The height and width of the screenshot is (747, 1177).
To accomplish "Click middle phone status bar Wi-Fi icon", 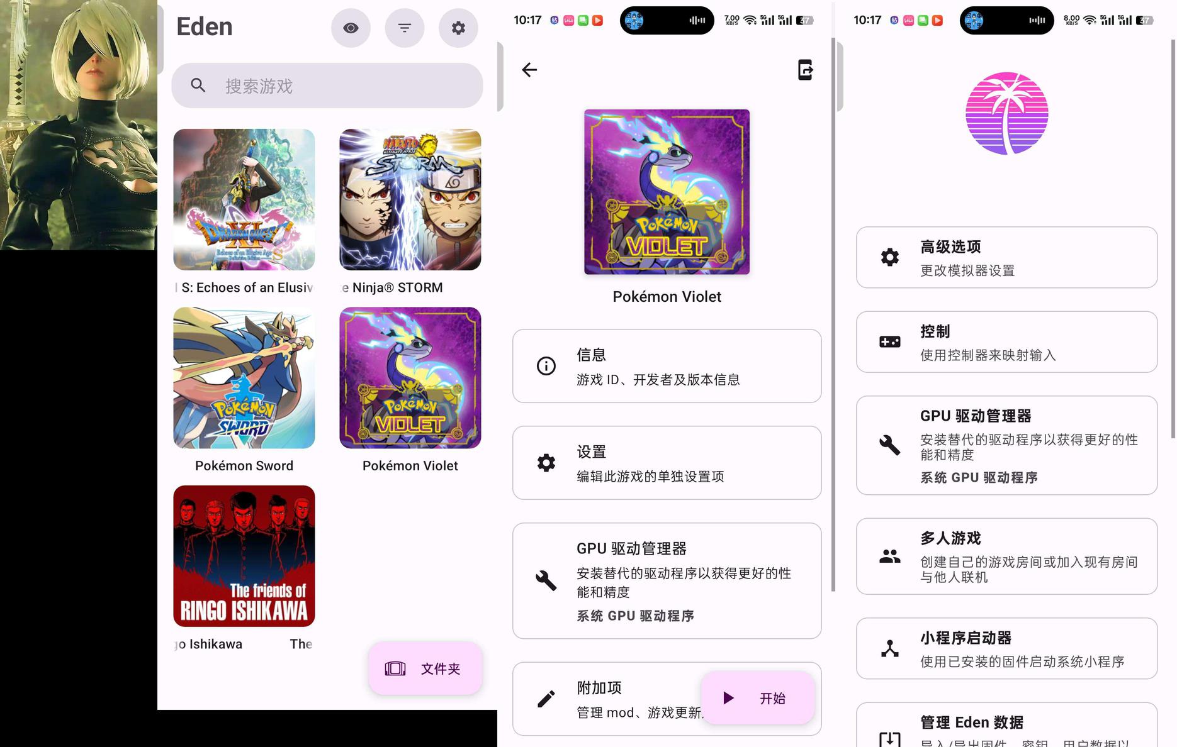I will [750, 20].
